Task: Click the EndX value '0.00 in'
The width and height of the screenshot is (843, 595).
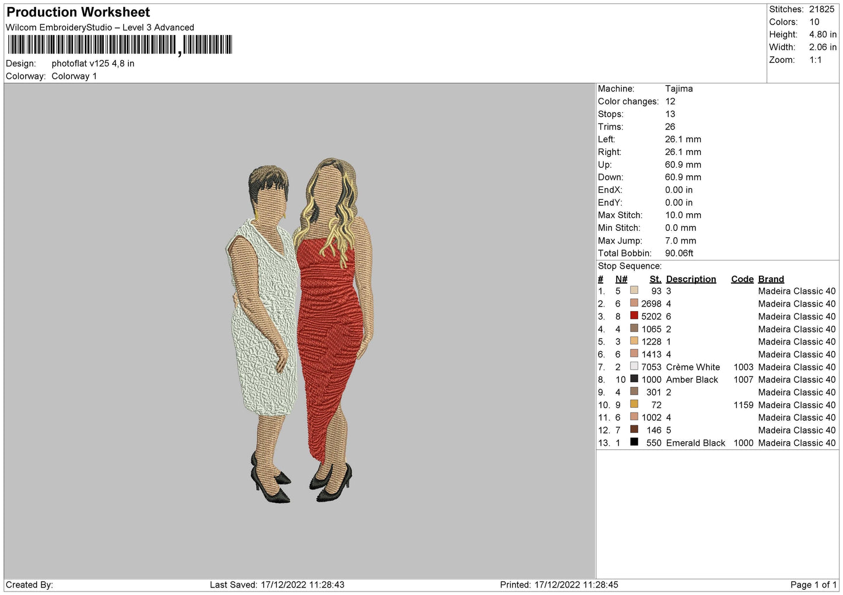Action: click(x=679, y=190)
